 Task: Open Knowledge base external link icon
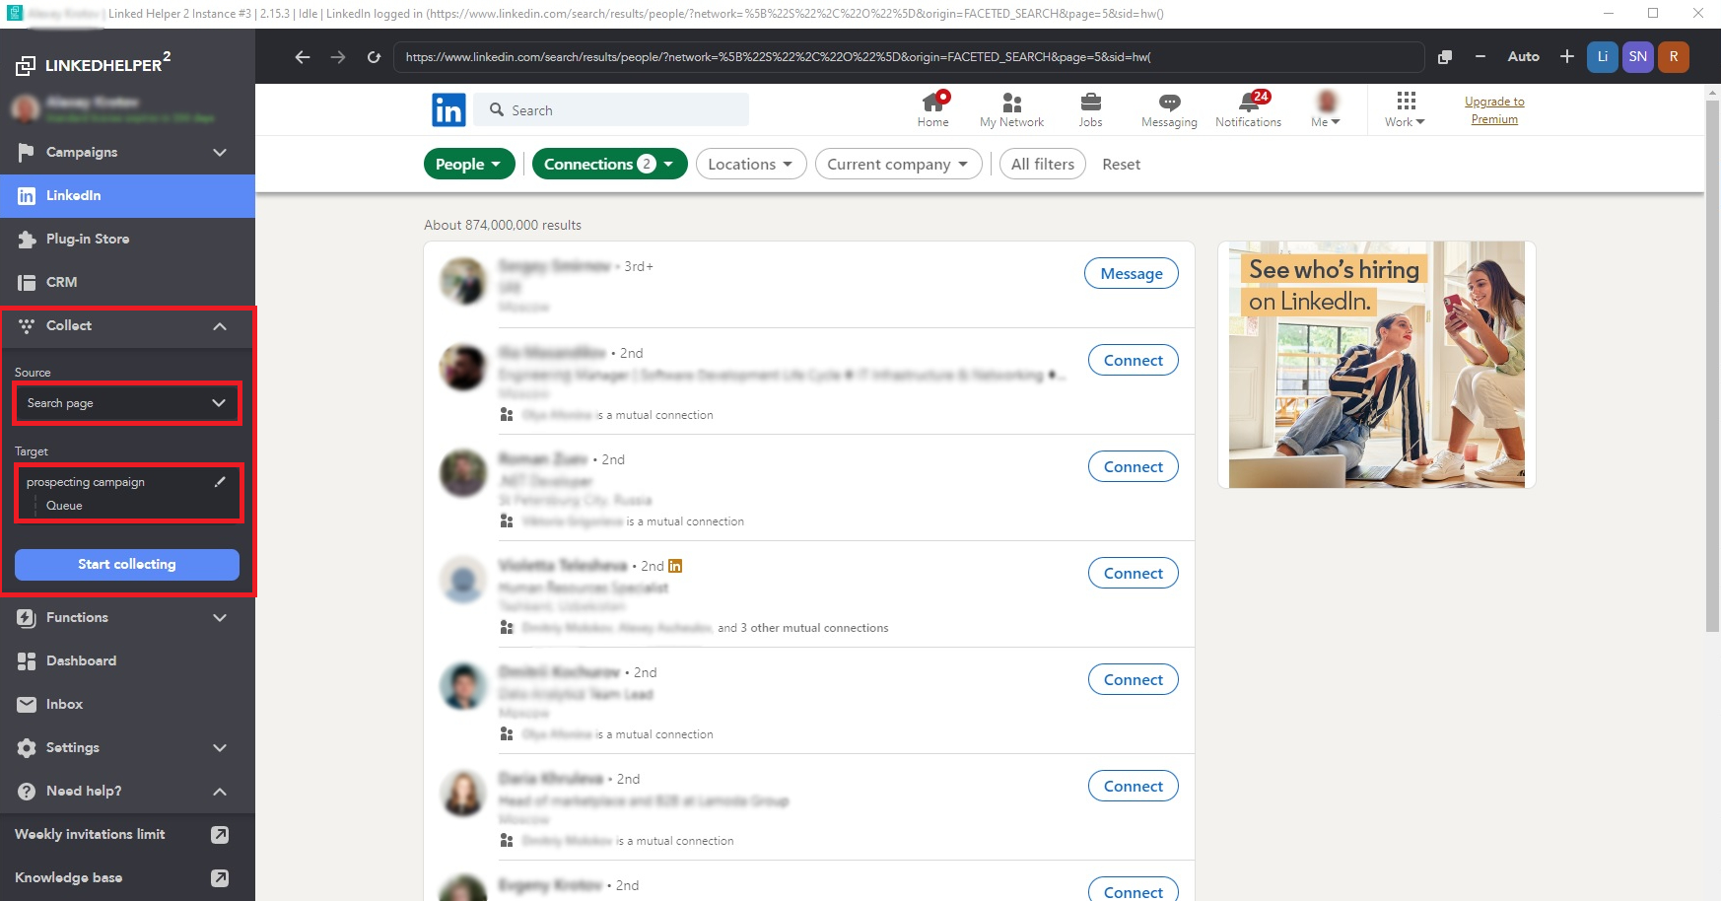coord(220,878)
